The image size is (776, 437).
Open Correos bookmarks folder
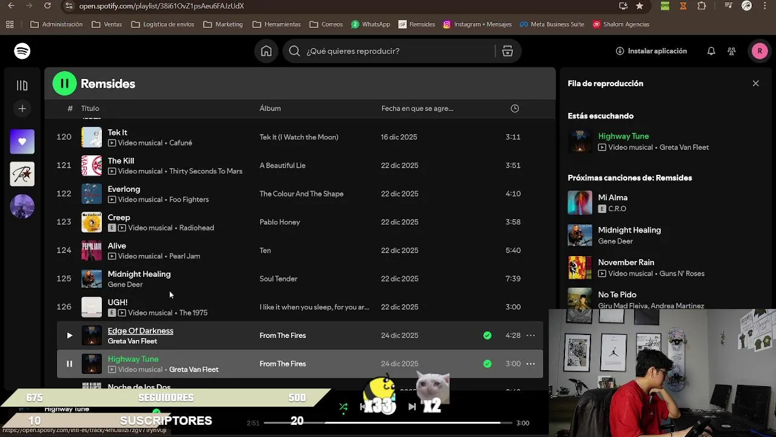[x=326, y=24]
